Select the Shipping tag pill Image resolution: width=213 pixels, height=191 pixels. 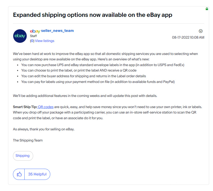23,156
